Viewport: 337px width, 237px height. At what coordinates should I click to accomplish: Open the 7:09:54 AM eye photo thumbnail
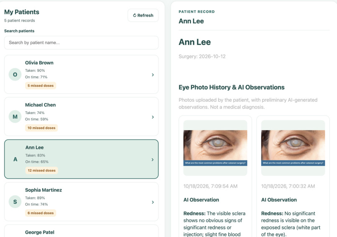(x=215, y=148)
